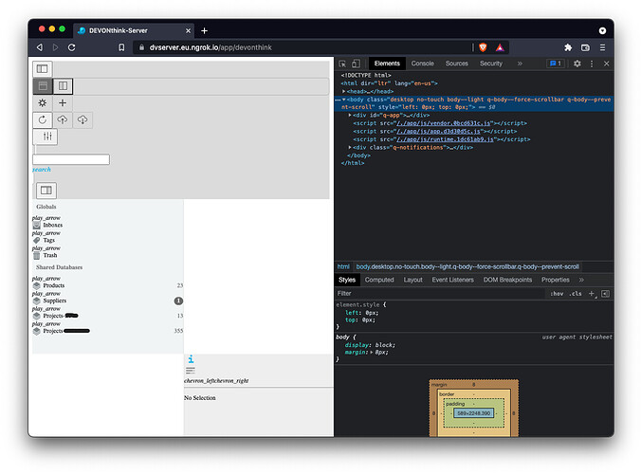Show more DevTools tabs chevron

point(520,64)
